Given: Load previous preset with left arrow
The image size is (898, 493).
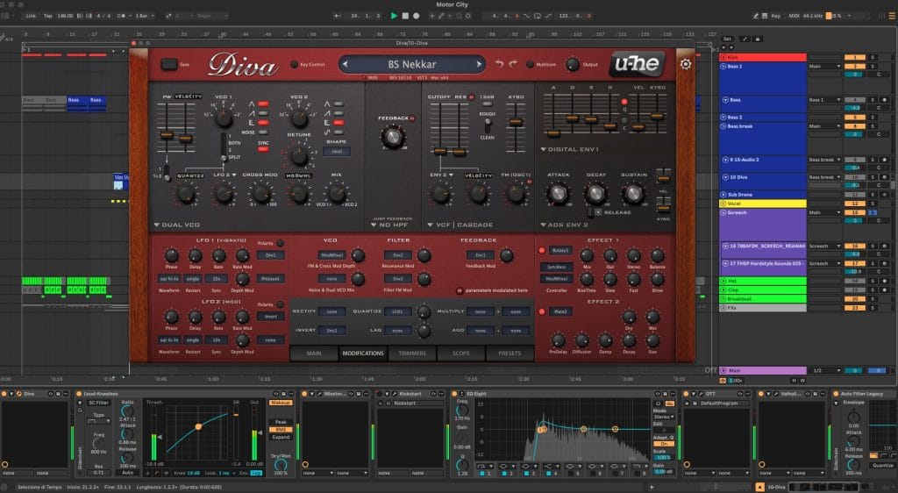Looking at the screenshot, I should coord(346,64).
